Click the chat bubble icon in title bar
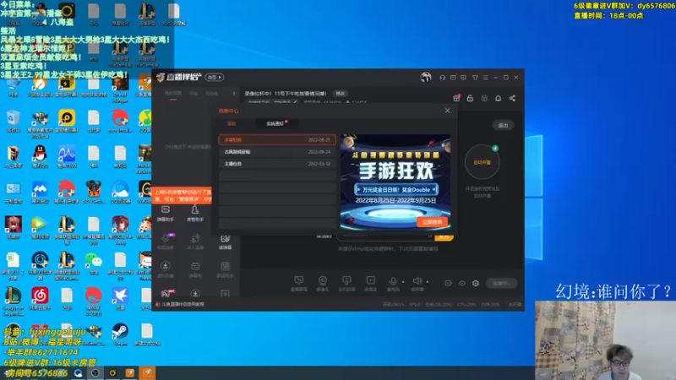This screenshot has height=380, width=676. click(463, 78)
